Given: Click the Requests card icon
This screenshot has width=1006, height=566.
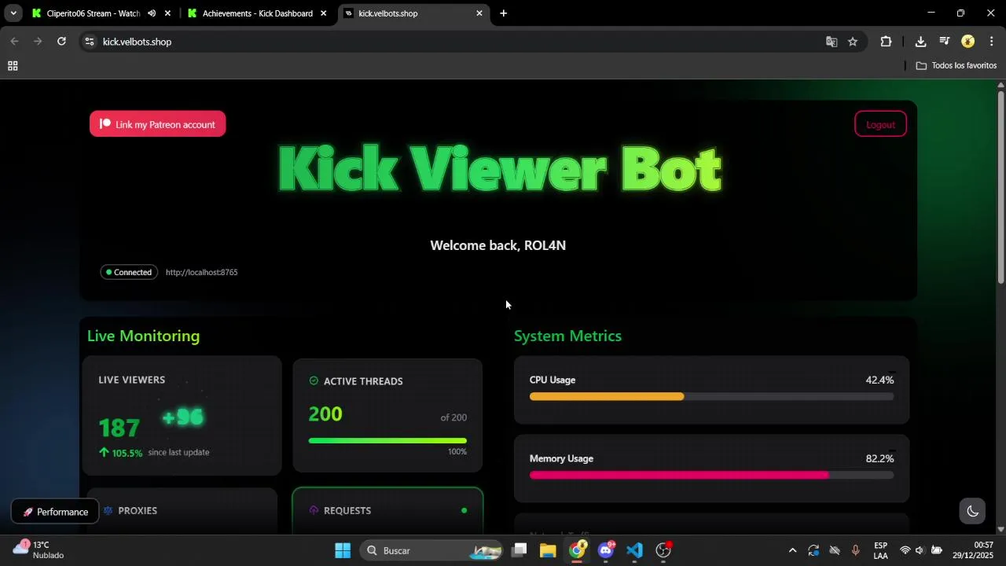Looking at the screenshot, I should click(x=314, y=510).
